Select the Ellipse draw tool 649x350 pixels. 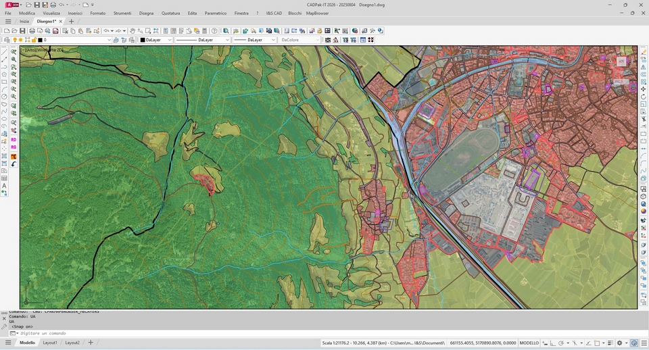coord(4,119)
